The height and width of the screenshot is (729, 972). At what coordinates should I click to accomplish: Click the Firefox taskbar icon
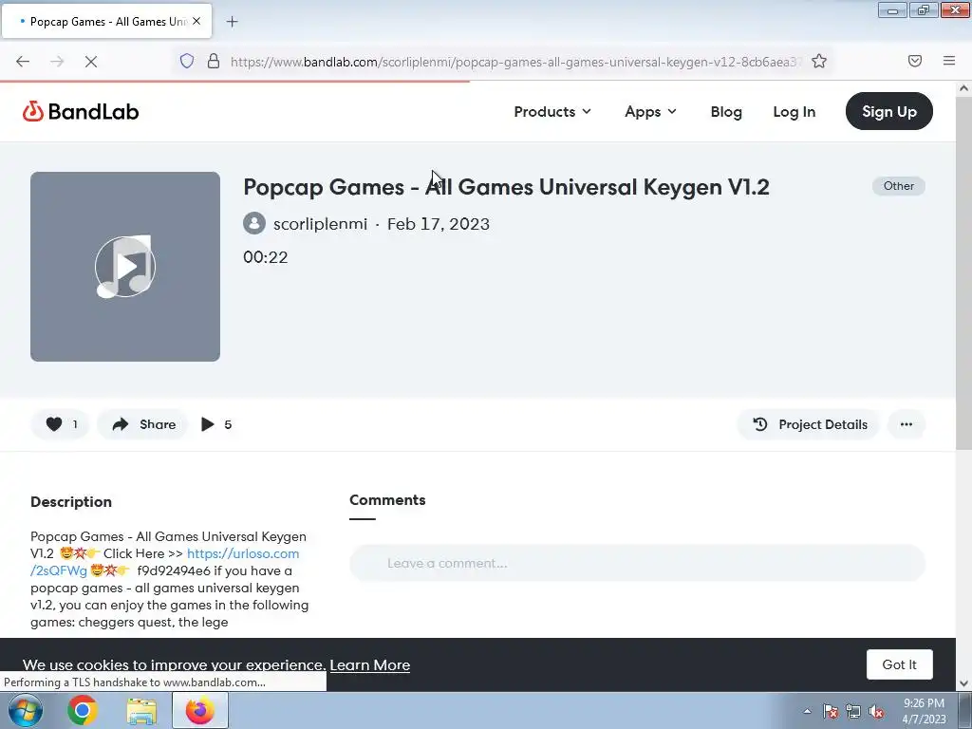(199, 710)
